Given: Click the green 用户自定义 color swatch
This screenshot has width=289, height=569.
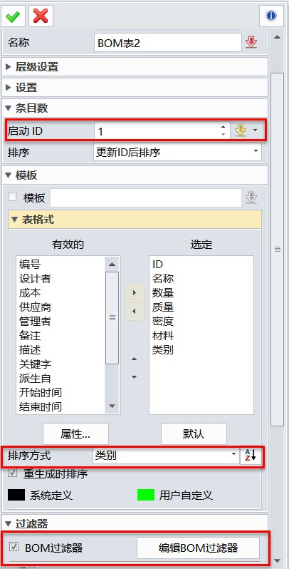Looking at the screenshot, I should pos(146,495).
